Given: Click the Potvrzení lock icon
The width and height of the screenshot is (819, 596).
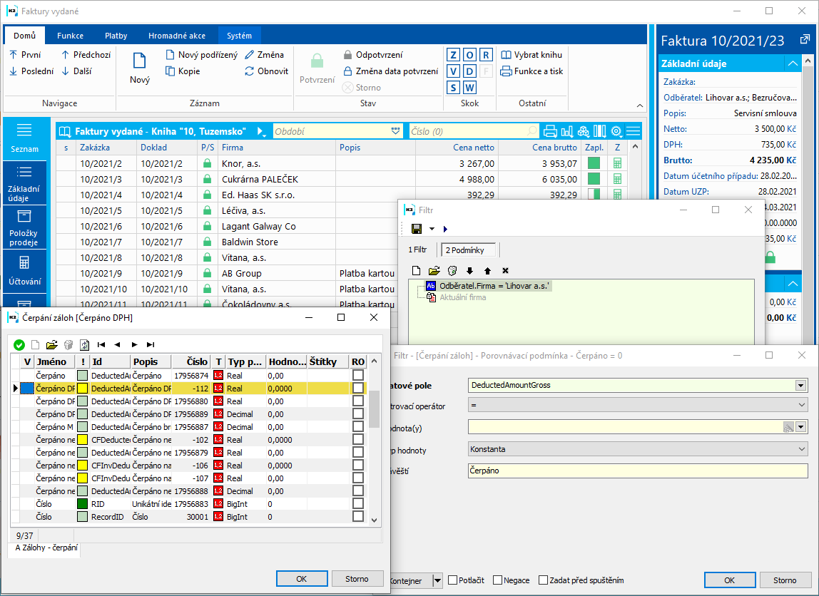Looking at the screenshot, I should click(x=317, y=61).
